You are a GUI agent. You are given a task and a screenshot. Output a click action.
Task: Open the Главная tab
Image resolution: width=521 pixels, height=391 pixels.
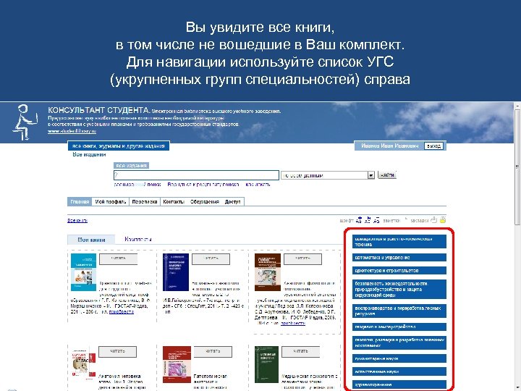click(x=80, y=202)
